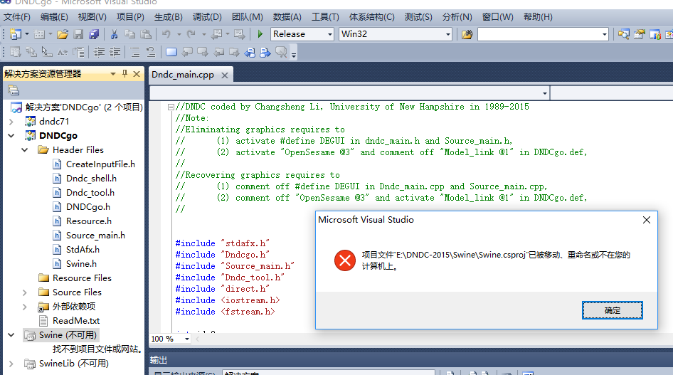Click the Decrease Indent icon

[100, 53]
